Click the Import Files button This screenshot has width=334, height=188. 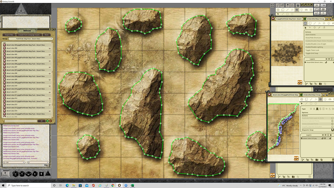[9, 35]
